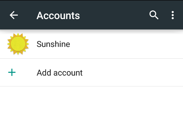The width and height of the screenshot is (183, 129).
Task: Open search with the magnifier icon
Action: tap(154, 15)
